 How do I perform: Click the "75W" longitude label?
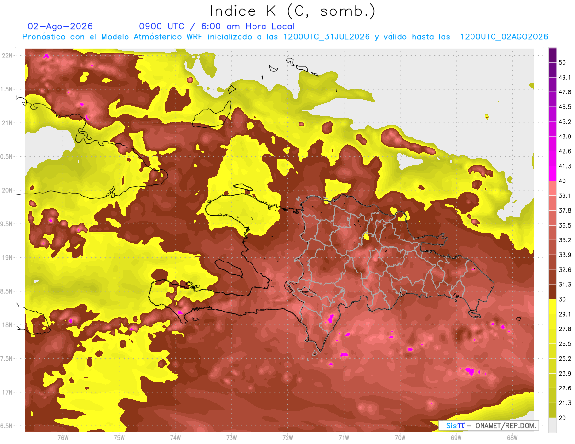tap(119, 437)
